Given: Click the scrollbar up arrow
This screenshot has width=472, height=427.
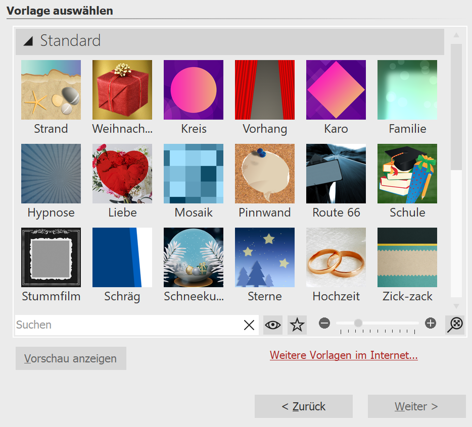Looking at the screenshot, I should (x=456, y=35).
